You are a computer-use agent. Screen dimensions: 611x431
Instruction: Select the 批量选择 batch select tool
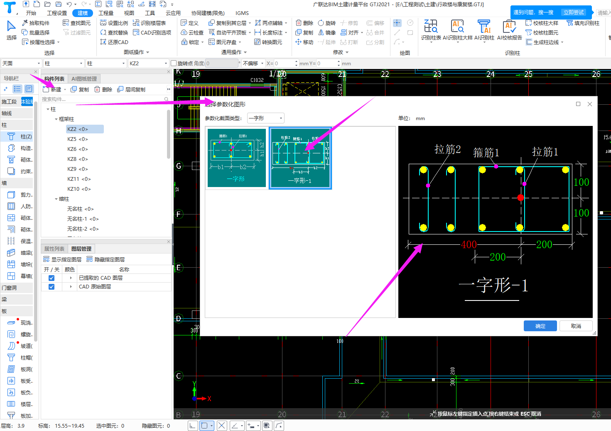[x=35, y=32]
